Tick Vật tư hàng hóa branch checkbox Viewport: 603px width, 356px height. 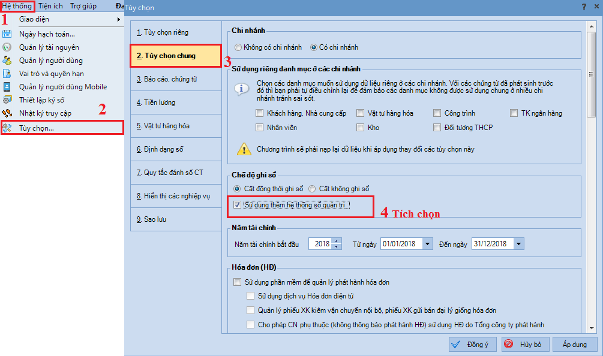coord(361,113)
